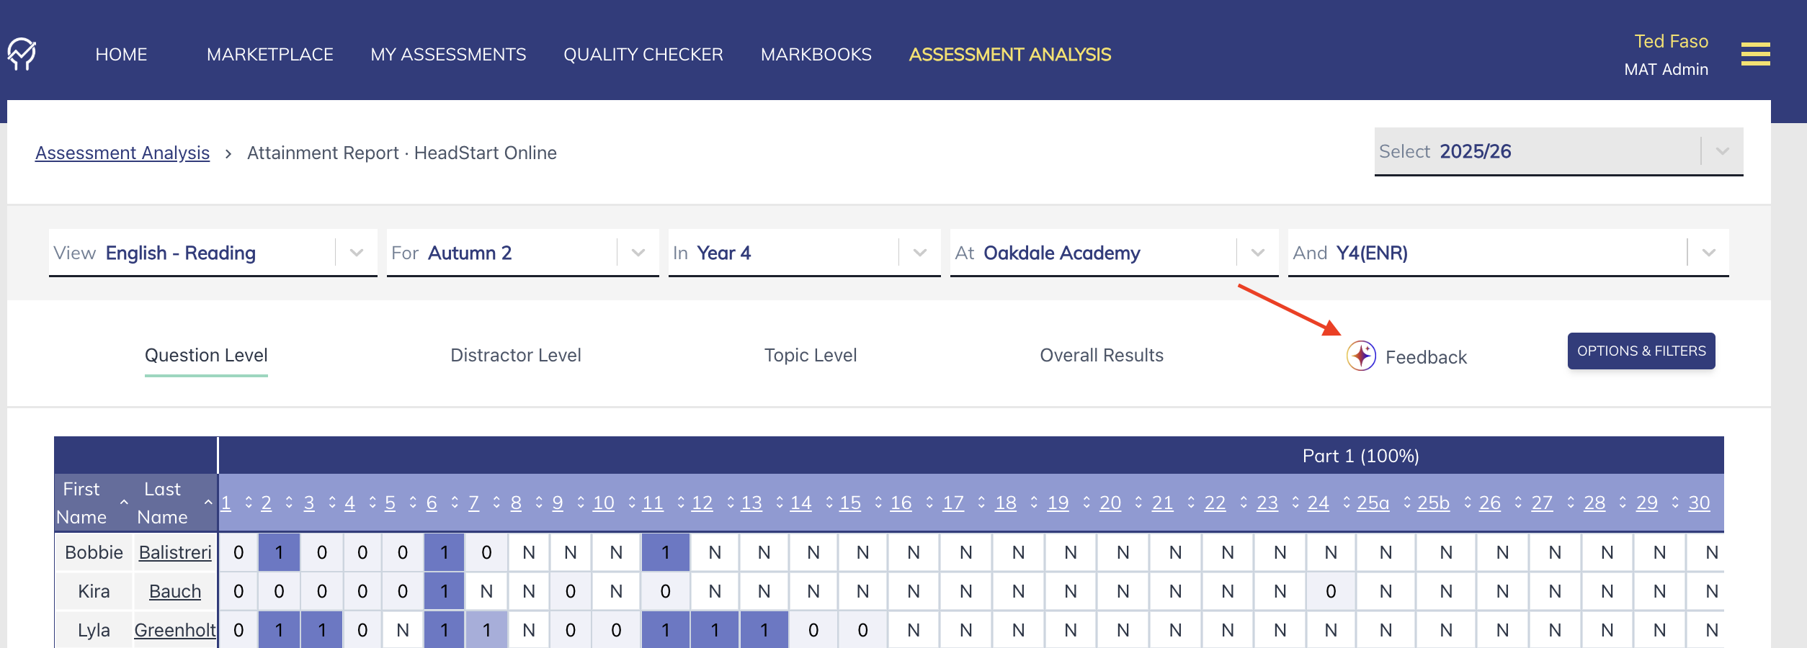Viewport: 1807px width, 648px height.
Task: Open the At Oakdale Academy dropdown
Action: (1257, 253)
